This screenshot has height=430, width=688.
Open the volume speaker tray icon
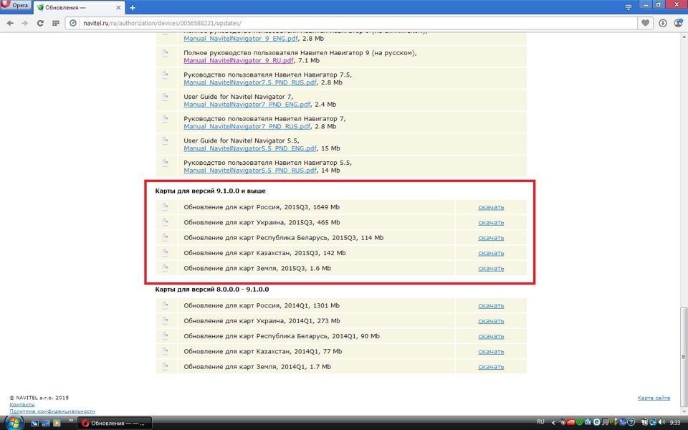661,423
